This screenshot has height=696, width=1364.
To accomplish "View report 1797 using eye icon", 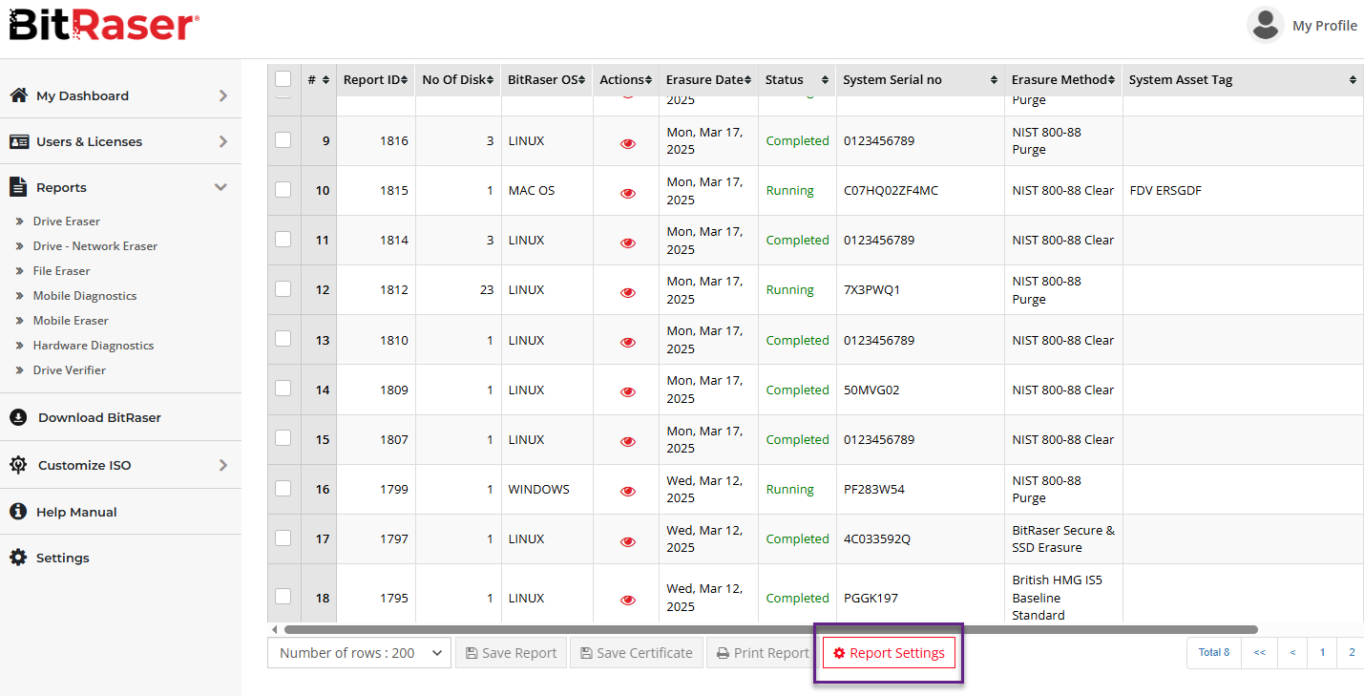I will (x=628, y=541).
